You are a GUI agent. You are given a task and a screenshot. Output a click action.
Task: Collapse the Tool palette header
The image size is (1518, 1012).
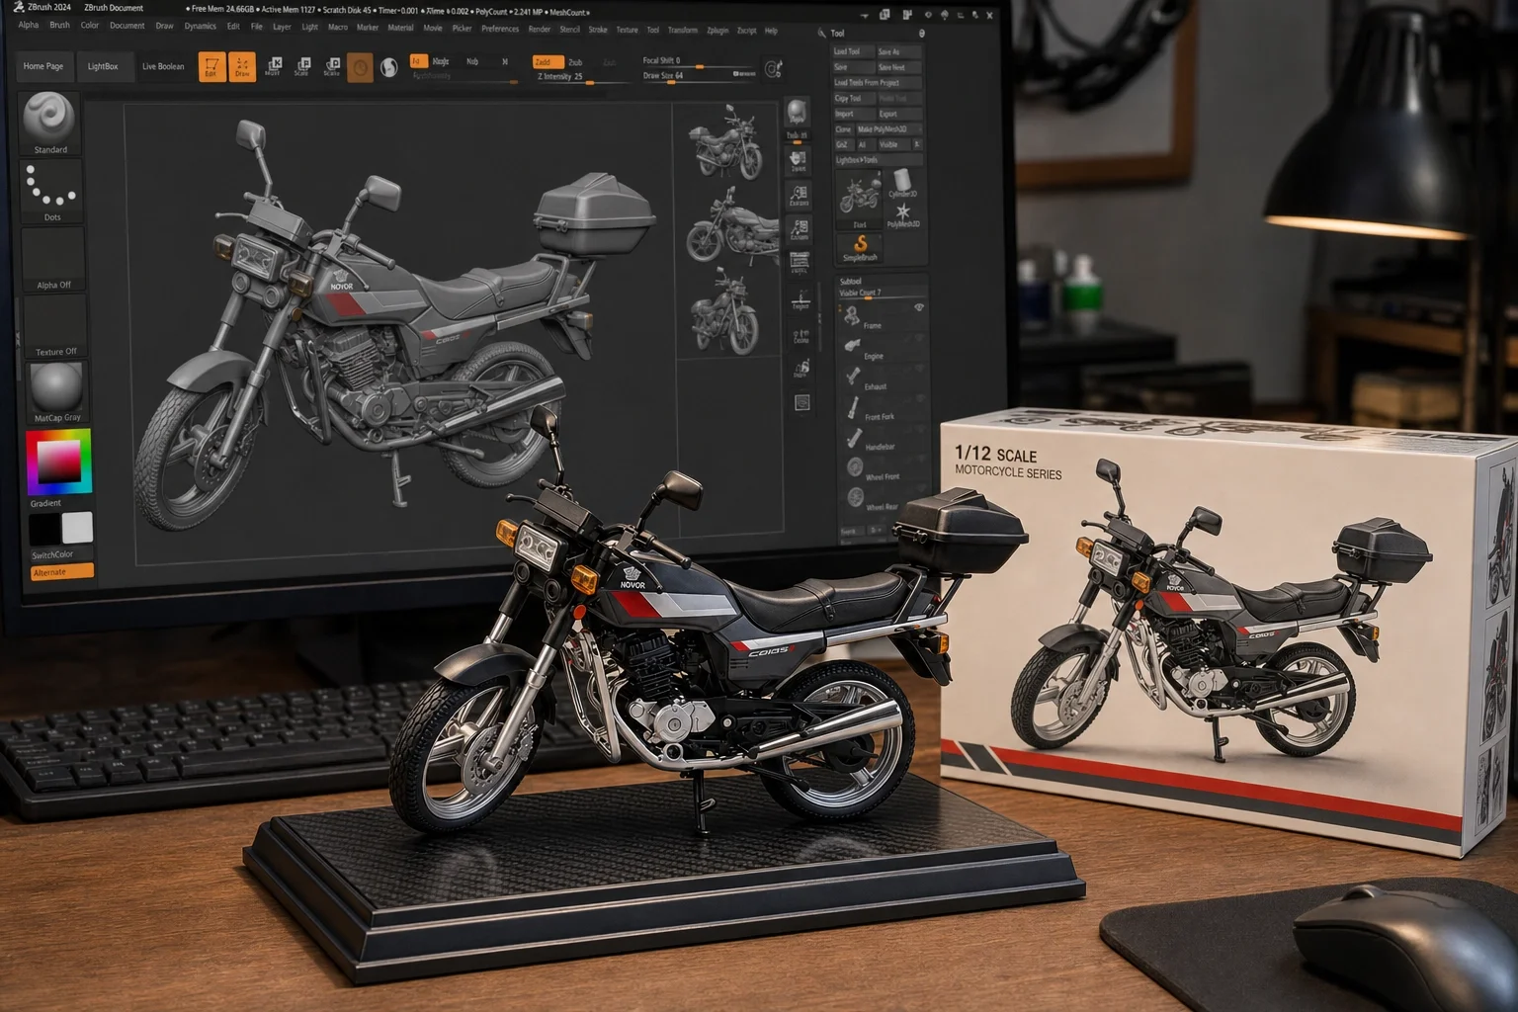pos(838,34)
